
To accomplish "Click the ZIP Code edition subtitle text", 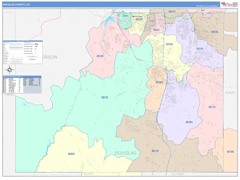I will (x=207, y=6).
